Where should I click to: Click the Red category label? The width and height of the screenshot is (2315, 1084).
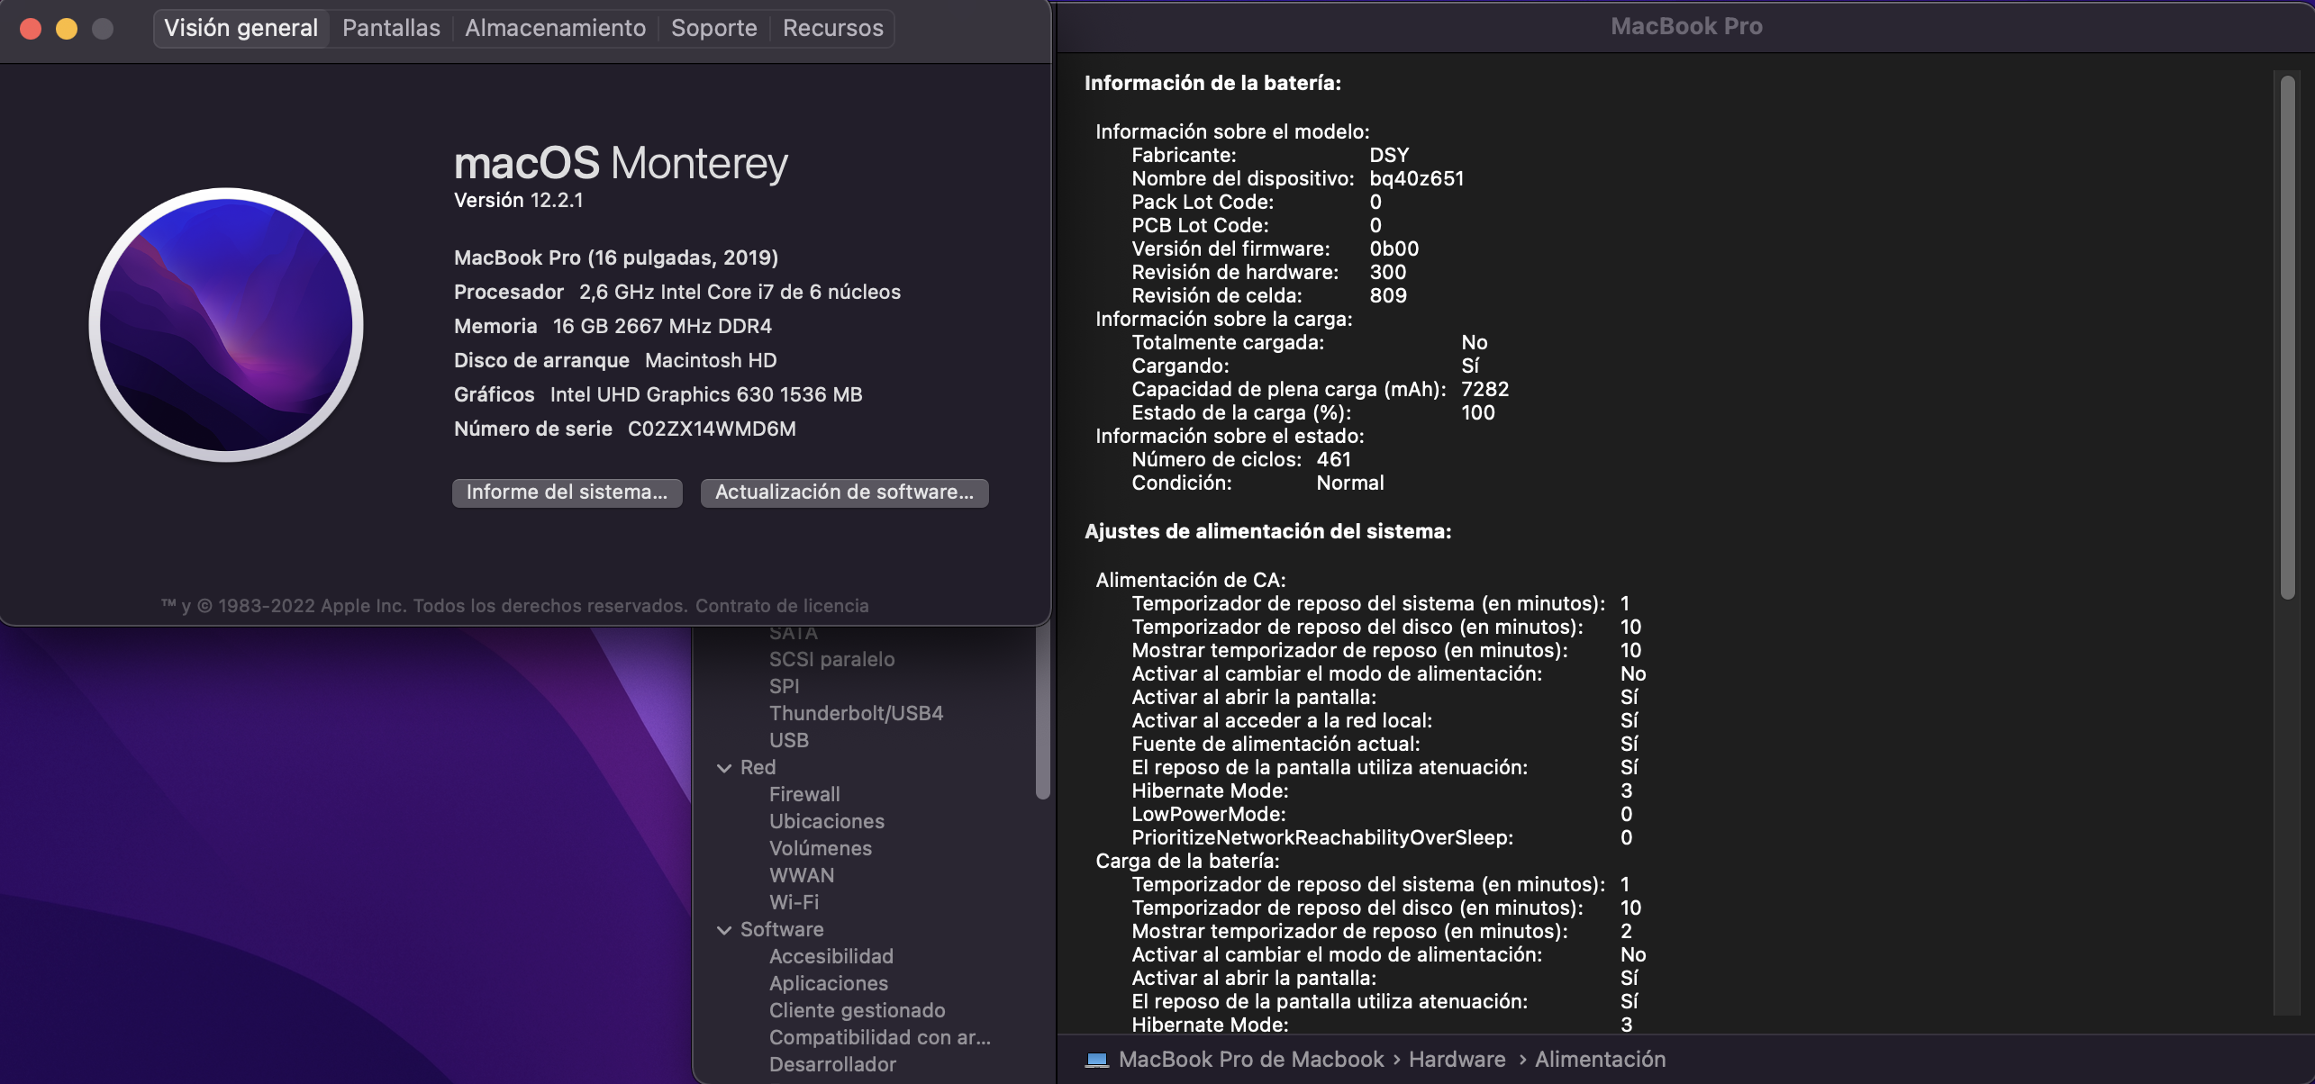click(758, 767)
